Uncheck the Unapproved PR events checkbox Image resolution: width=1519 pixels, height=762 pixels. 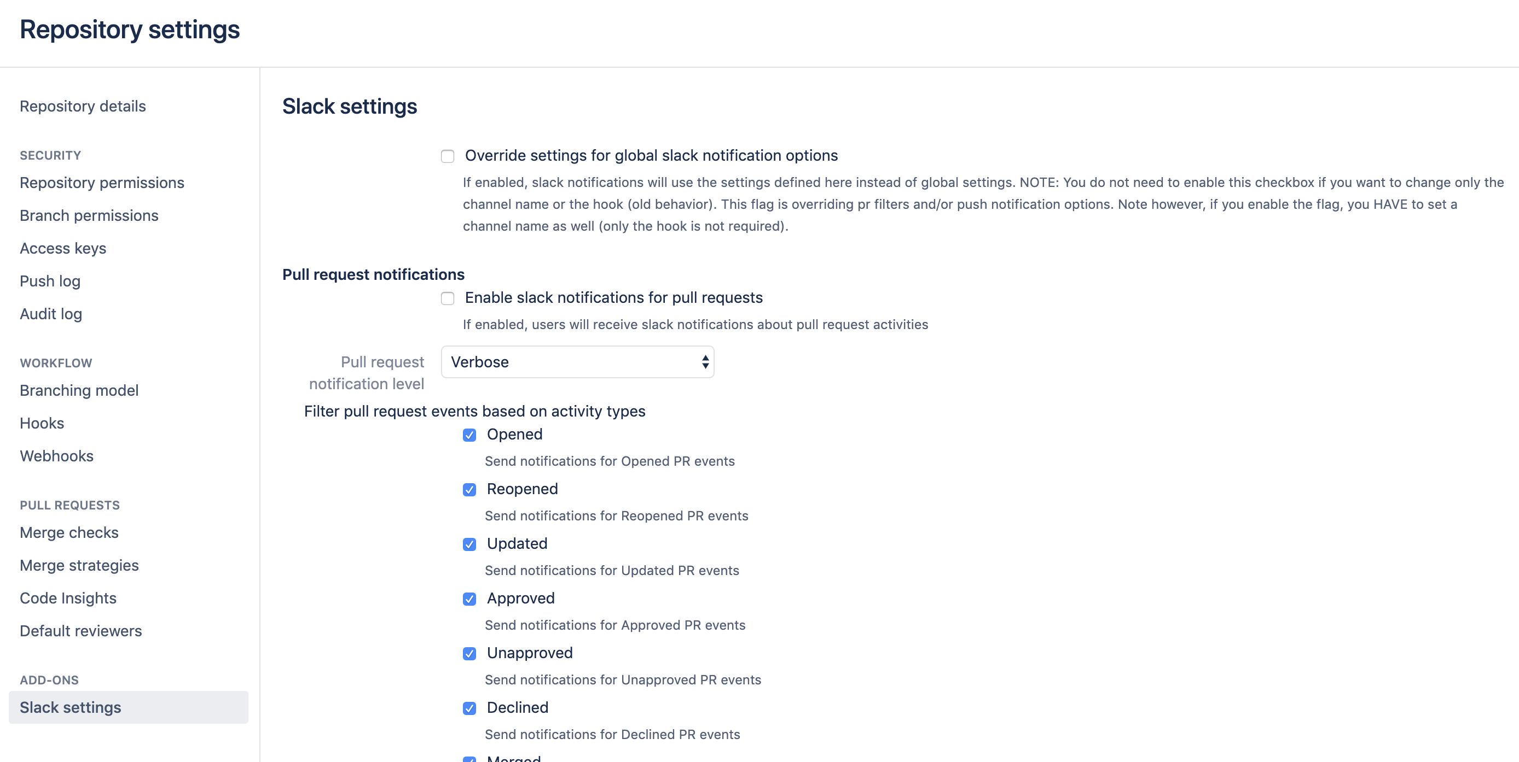pos(469,654)
